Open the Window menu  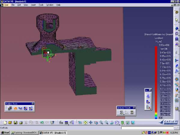pyautogui.click(x=50, y=5)
